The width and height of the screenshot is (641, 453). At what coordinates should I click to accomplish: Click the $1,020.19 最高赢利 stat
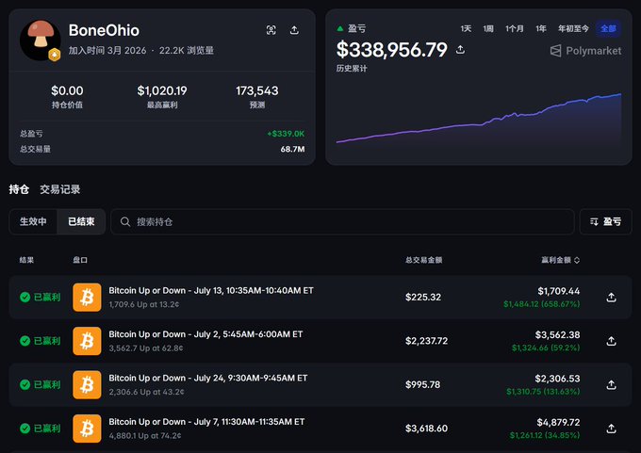(162, 96)
